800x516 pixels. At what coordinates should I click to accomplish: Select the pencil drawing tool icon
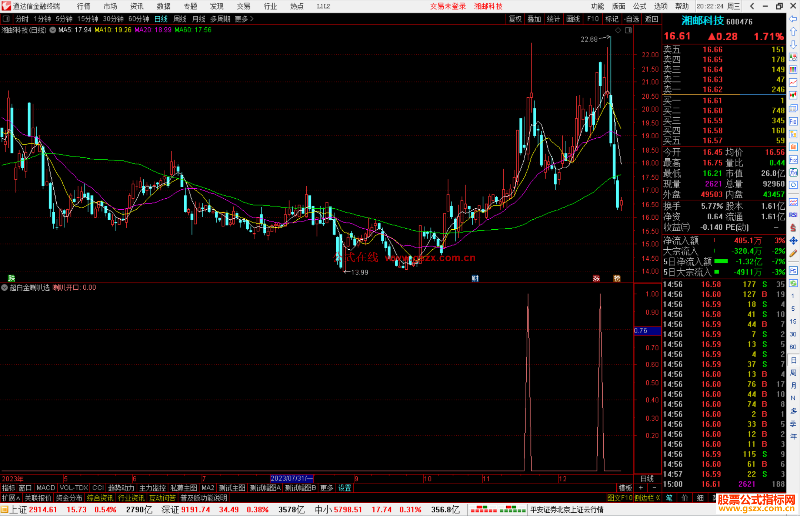(793, 253)
